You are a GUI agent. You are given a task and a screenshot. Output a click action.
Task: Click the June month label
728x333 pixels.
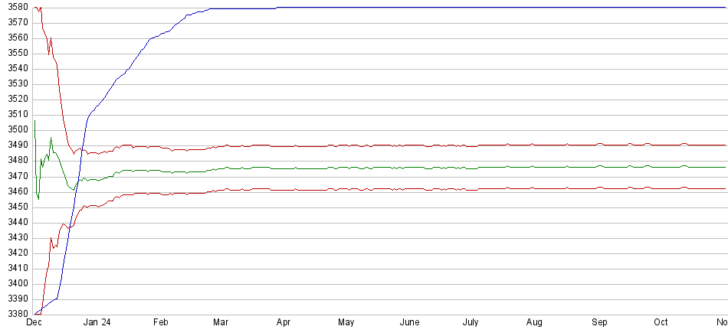coord(410,323)
